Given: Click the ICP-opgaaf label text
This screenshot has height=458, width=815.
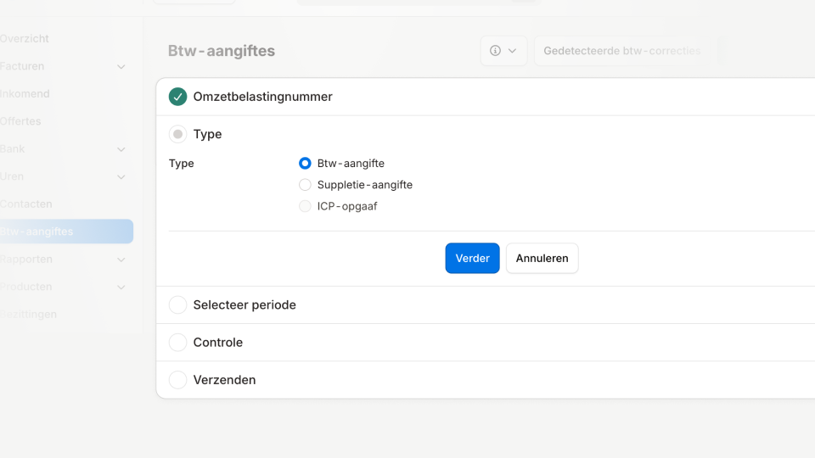Looking at the screenshot, I should 347,206.
